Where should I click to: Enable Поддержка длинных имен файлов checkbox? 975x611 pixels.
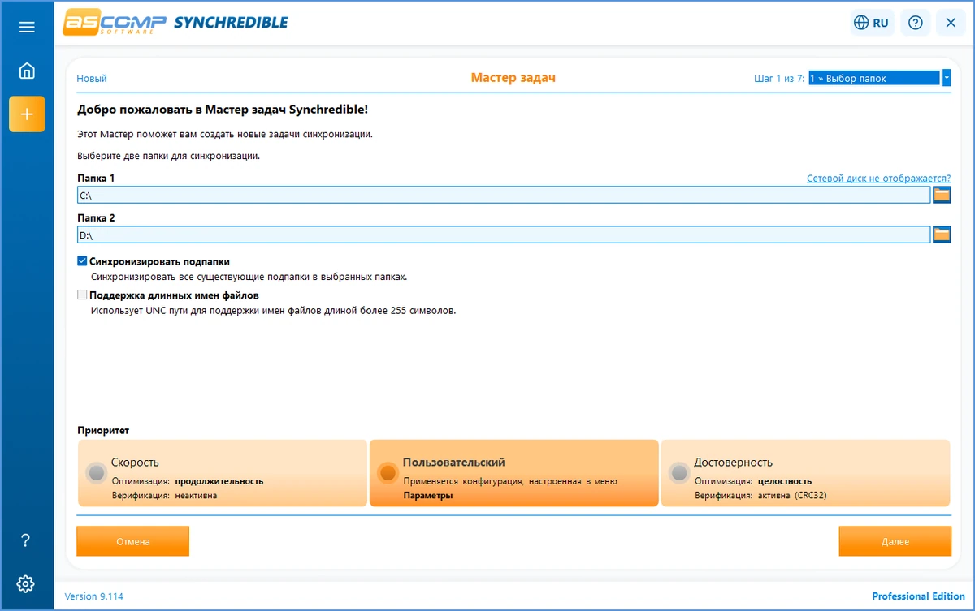(x=82, y=295)
